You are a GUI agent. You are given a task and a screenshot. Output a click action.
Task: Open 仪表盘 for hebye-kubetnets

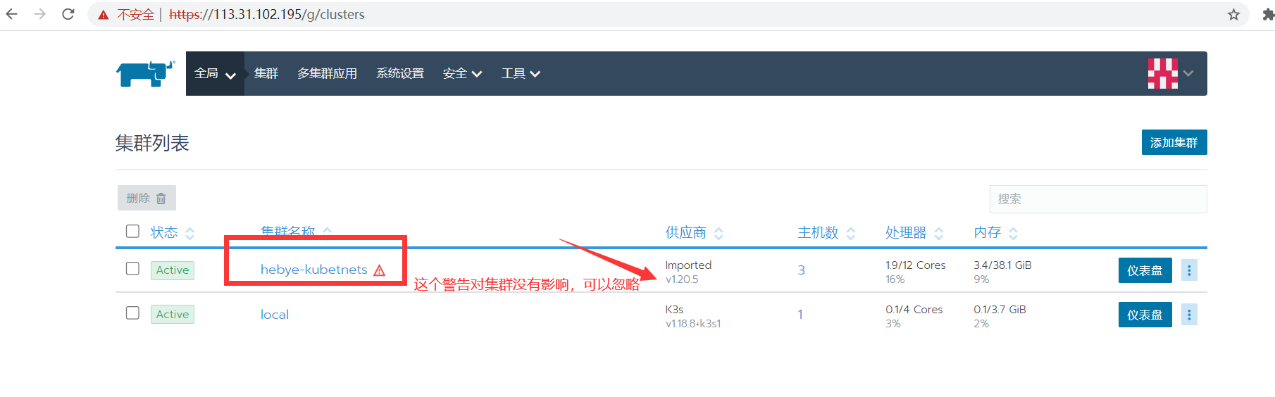pyautogui.click(x=1145, y=270)
